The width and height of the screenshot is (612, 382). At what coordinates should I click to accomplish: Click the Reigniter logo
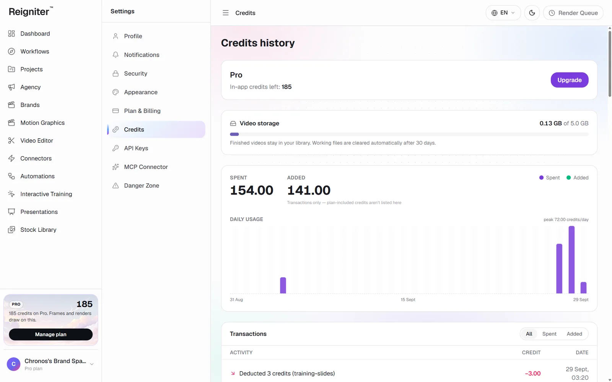coord(31,11)
